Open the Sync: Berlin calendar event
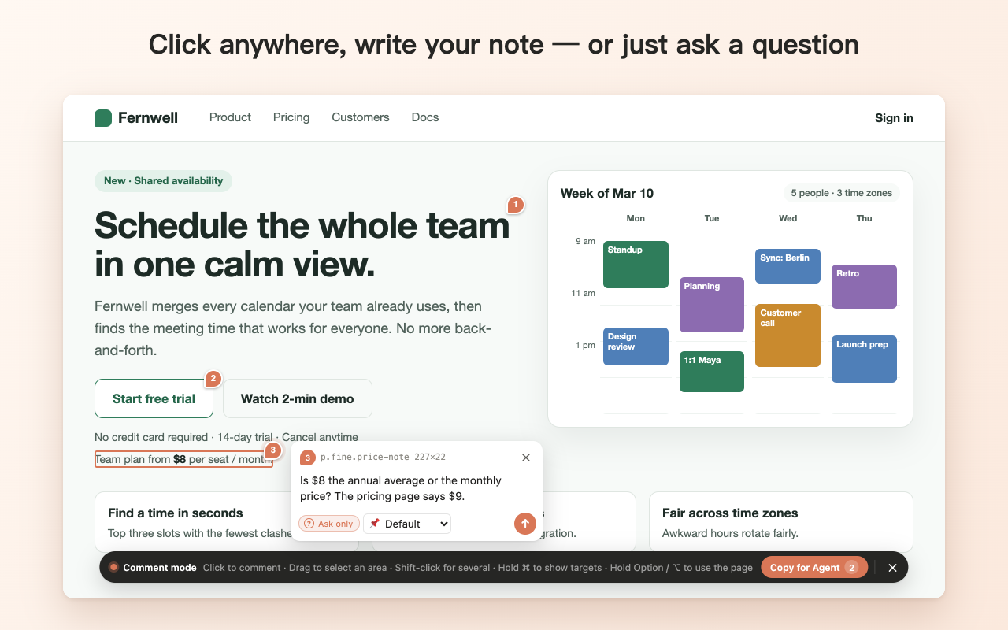Image resolution: width=1008 pixels, height=630 pixels. (787, 266)
